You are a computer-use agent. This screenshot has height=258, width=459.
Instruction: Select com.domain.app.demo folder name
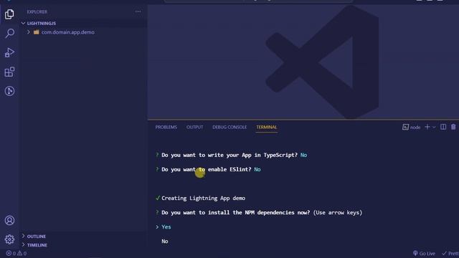point(68,32)
